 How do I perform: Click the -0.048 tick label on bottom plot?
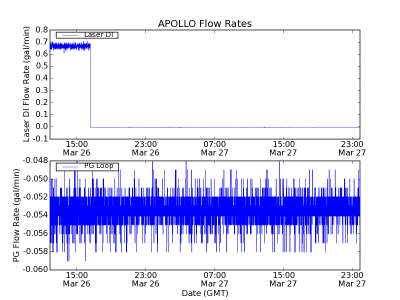coord(35,160)
